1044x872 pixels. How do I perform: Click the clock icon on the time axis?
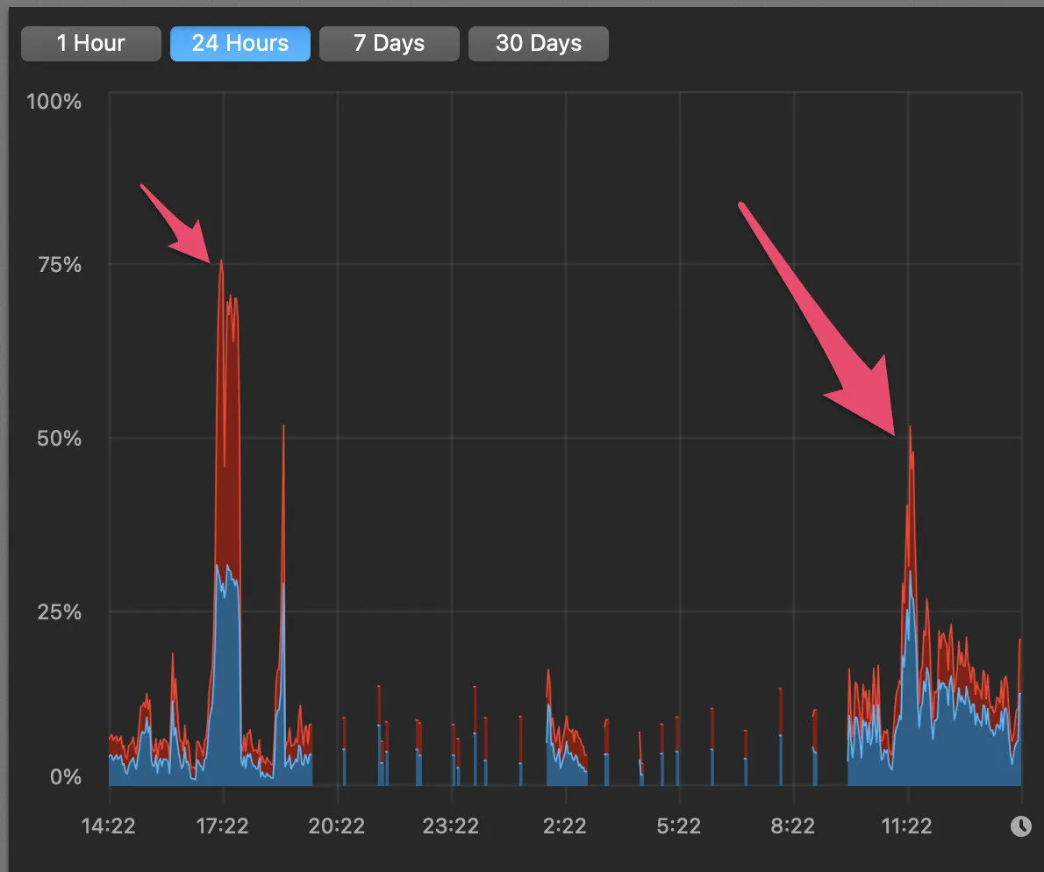pyautogui.click(x=1020, y=826)
